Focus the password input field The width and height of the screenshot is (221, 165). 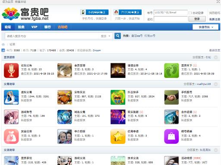pyautogui.click(x=170, y=19)
